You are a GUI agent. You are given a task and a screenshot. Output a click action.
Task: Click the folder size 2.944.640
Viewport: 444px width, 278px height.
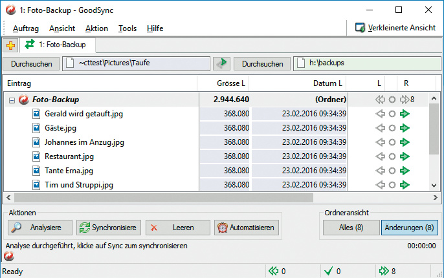pos(231,100)
